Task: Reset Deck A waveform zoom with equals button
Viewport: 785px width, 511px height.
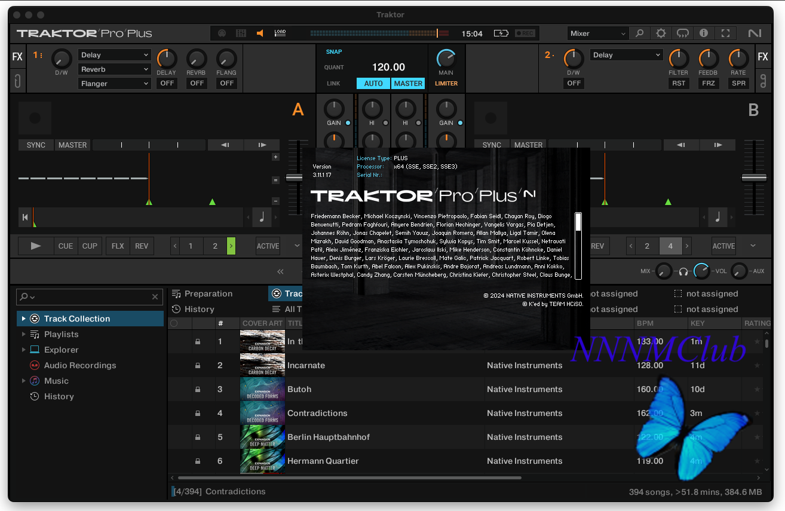Action: click(275, 180)
